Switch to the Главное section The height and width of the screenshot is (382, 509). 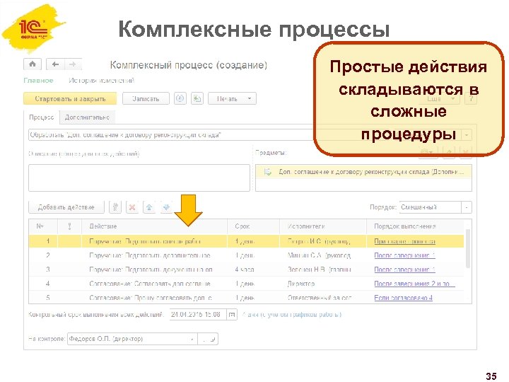[38, 80]
